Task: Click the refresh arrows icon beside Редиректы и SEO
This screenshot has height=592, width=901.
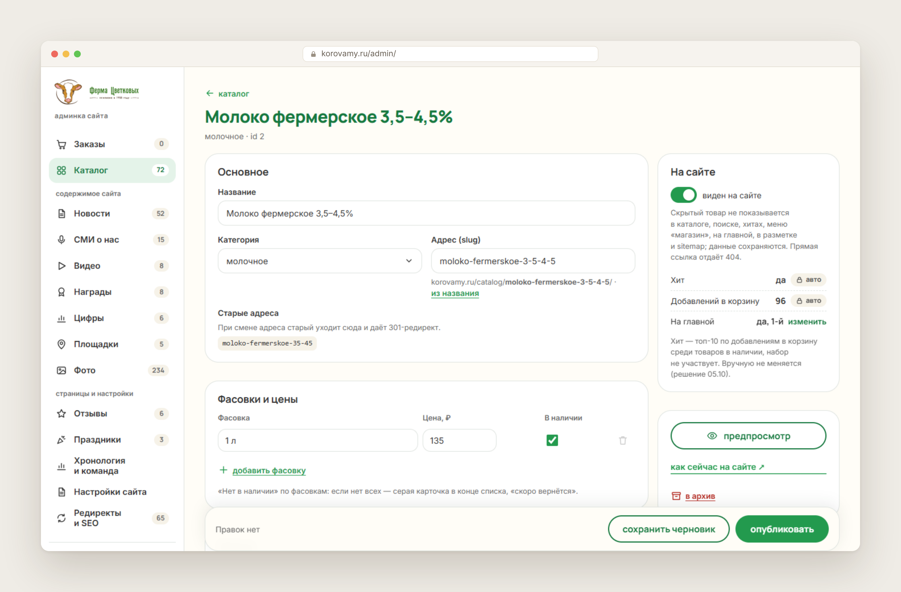Action: tap(61, 518)
